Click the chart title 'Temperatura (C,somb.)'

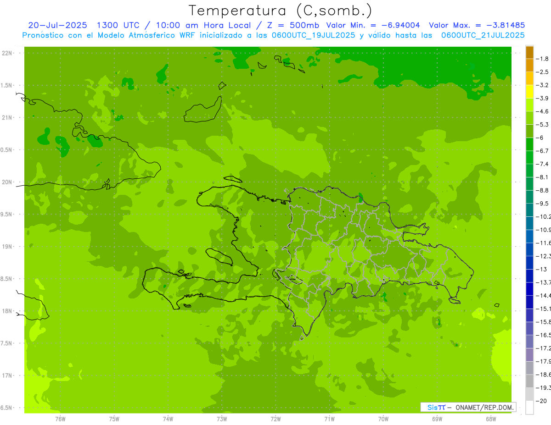click(281, 11)
